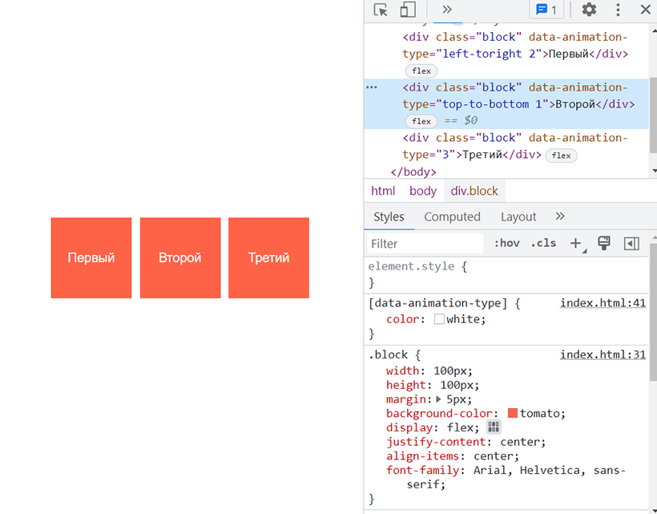Click the justify-content property value center

point(519,442)
